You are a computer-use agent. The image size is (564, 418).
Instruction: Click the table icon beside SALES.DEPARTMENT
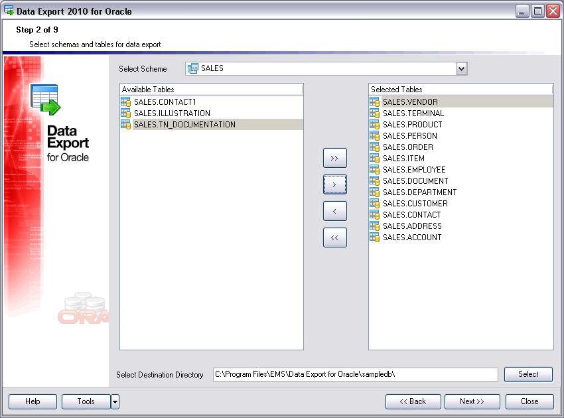375,192
